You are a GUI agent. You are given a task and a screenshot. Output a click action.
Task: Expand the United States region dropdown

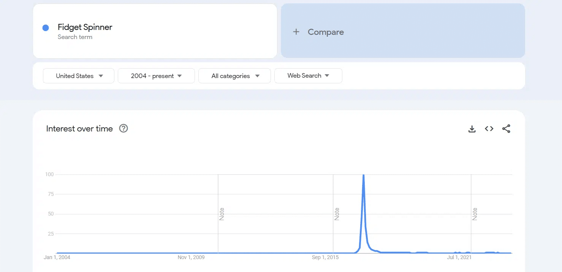point(79,76)
